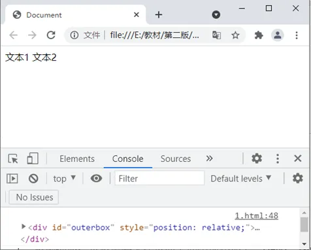The width and height of the screenshot is (311, 250).
Task: Click the console scrollbar thumb
Action: pyautogui.click(x=304, y=225)
